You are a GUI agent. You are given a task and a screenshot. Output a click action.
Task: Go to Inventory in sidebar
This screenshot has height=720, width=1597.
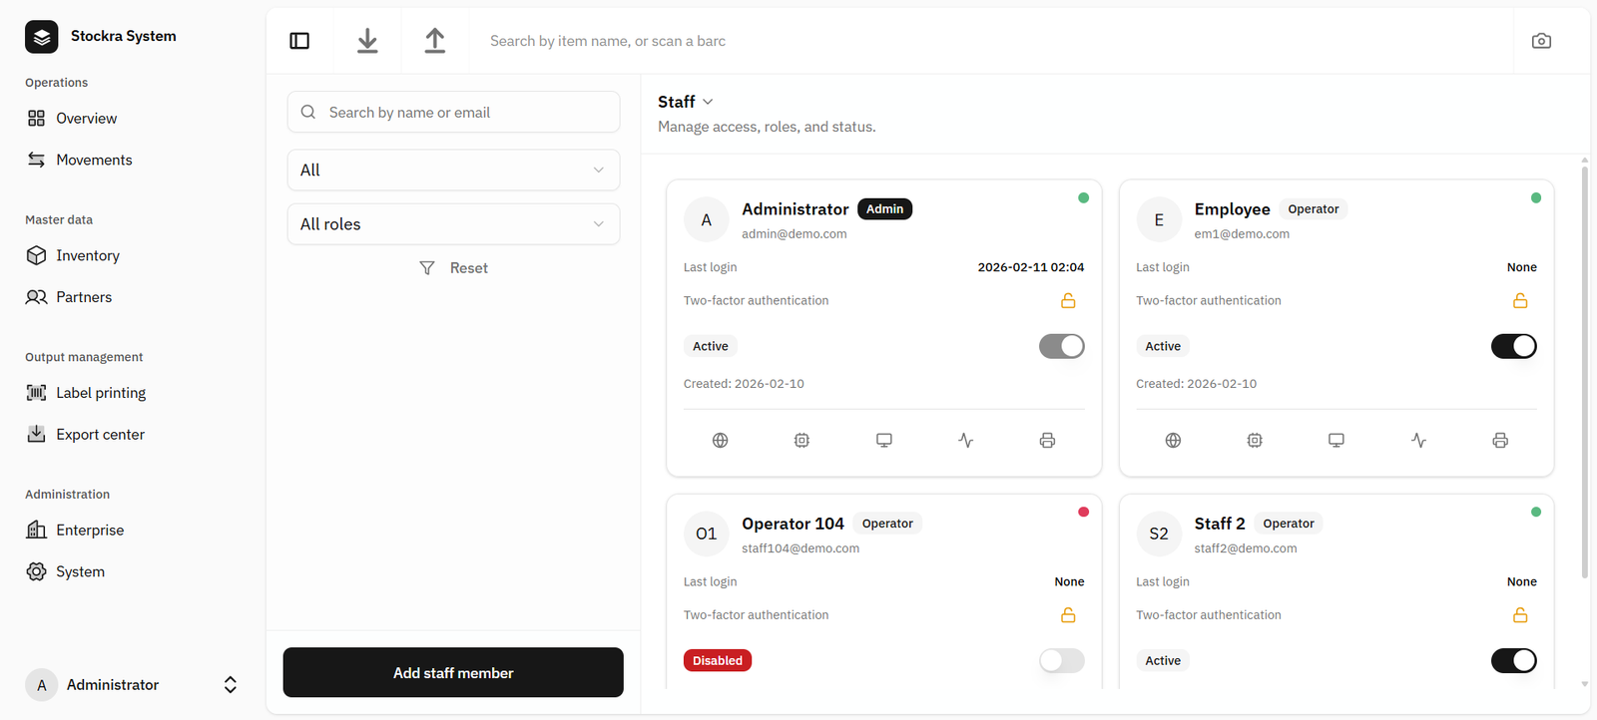(x=88, y=256)
